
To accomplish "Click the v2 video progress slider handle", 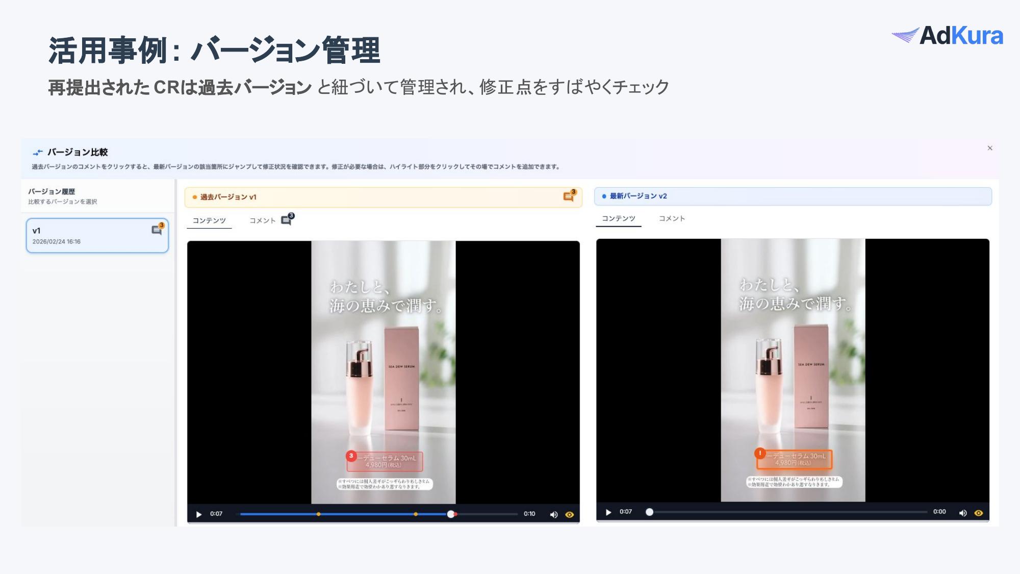I will pyautogui.click(x=649, y=512).
